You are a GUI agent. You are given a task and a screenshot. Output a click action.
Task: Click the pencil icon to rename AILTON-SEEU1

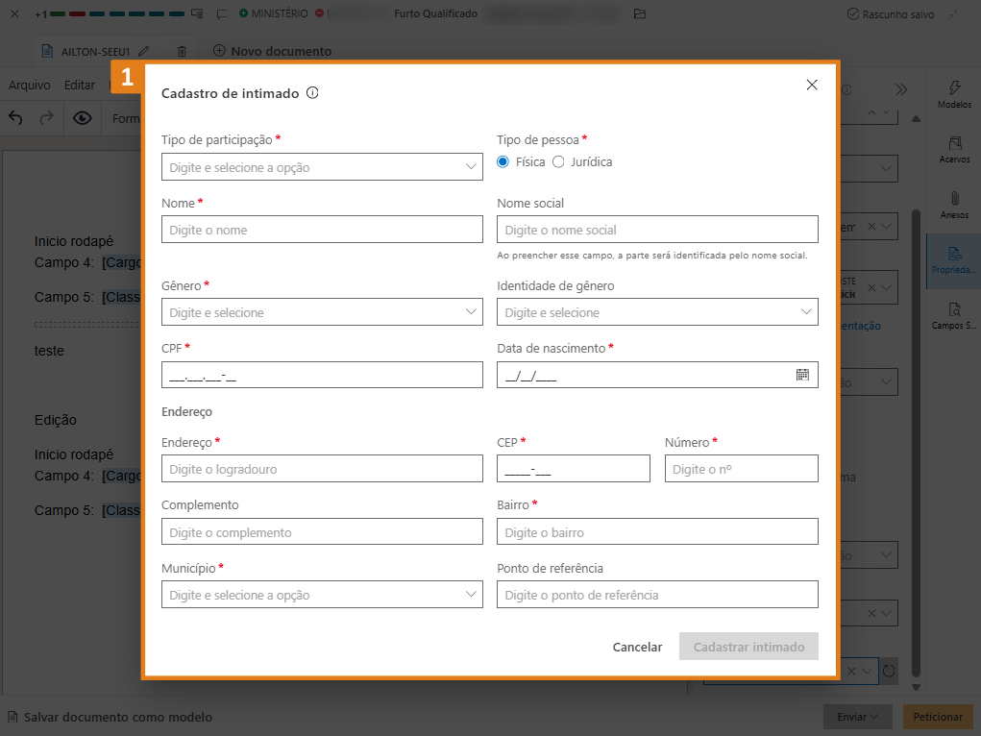coord(144,51)
